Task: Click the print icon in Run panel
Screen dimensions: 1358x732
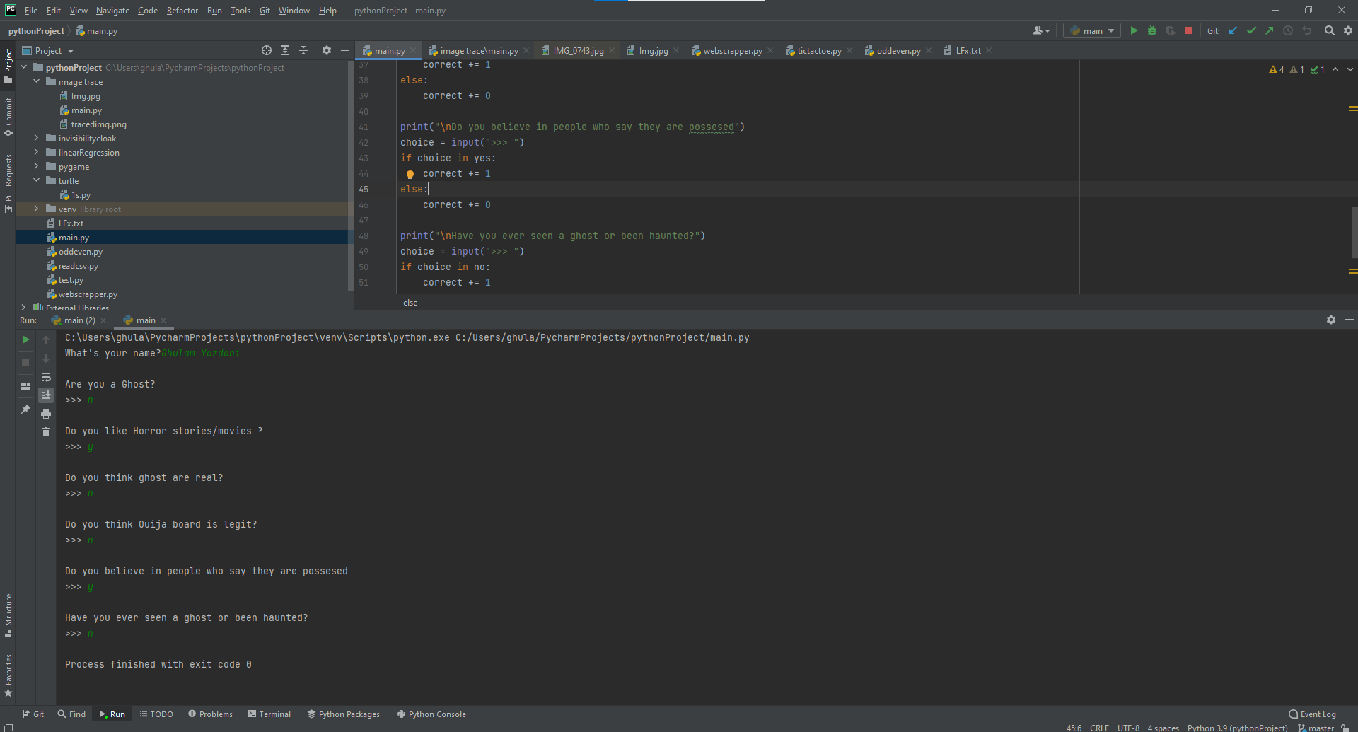Action: [x=46, y=414]
